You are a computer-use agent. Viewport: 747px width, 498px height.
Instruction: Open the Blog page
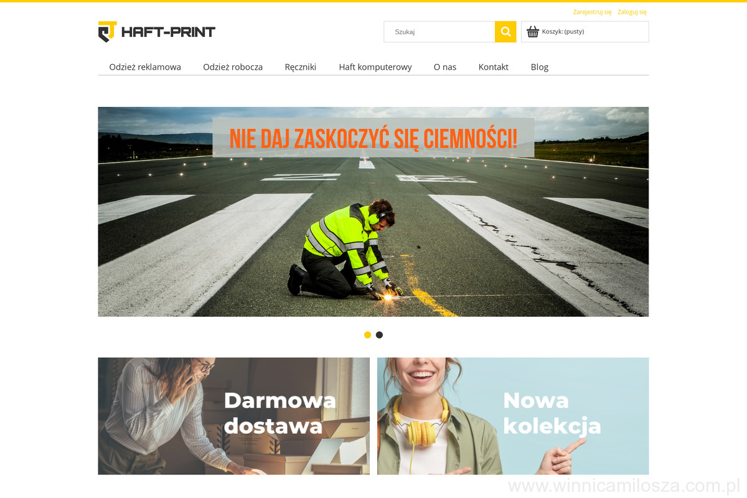[x=540, y=67]
